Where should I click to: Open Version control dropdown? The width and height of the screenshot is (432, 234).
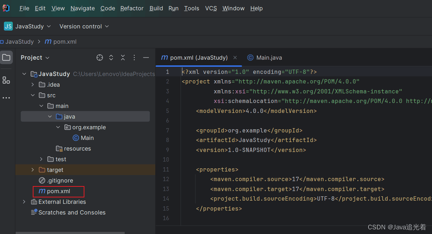coord(84,26)
